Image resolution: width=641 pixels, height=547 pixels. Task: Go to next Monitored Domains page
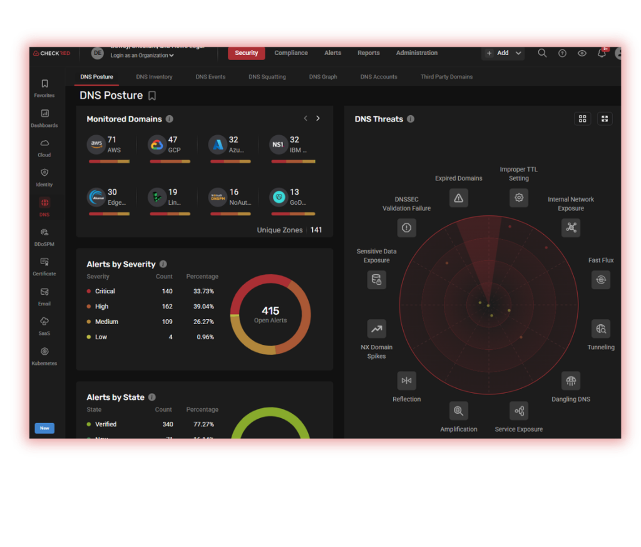tap(317, 118)
